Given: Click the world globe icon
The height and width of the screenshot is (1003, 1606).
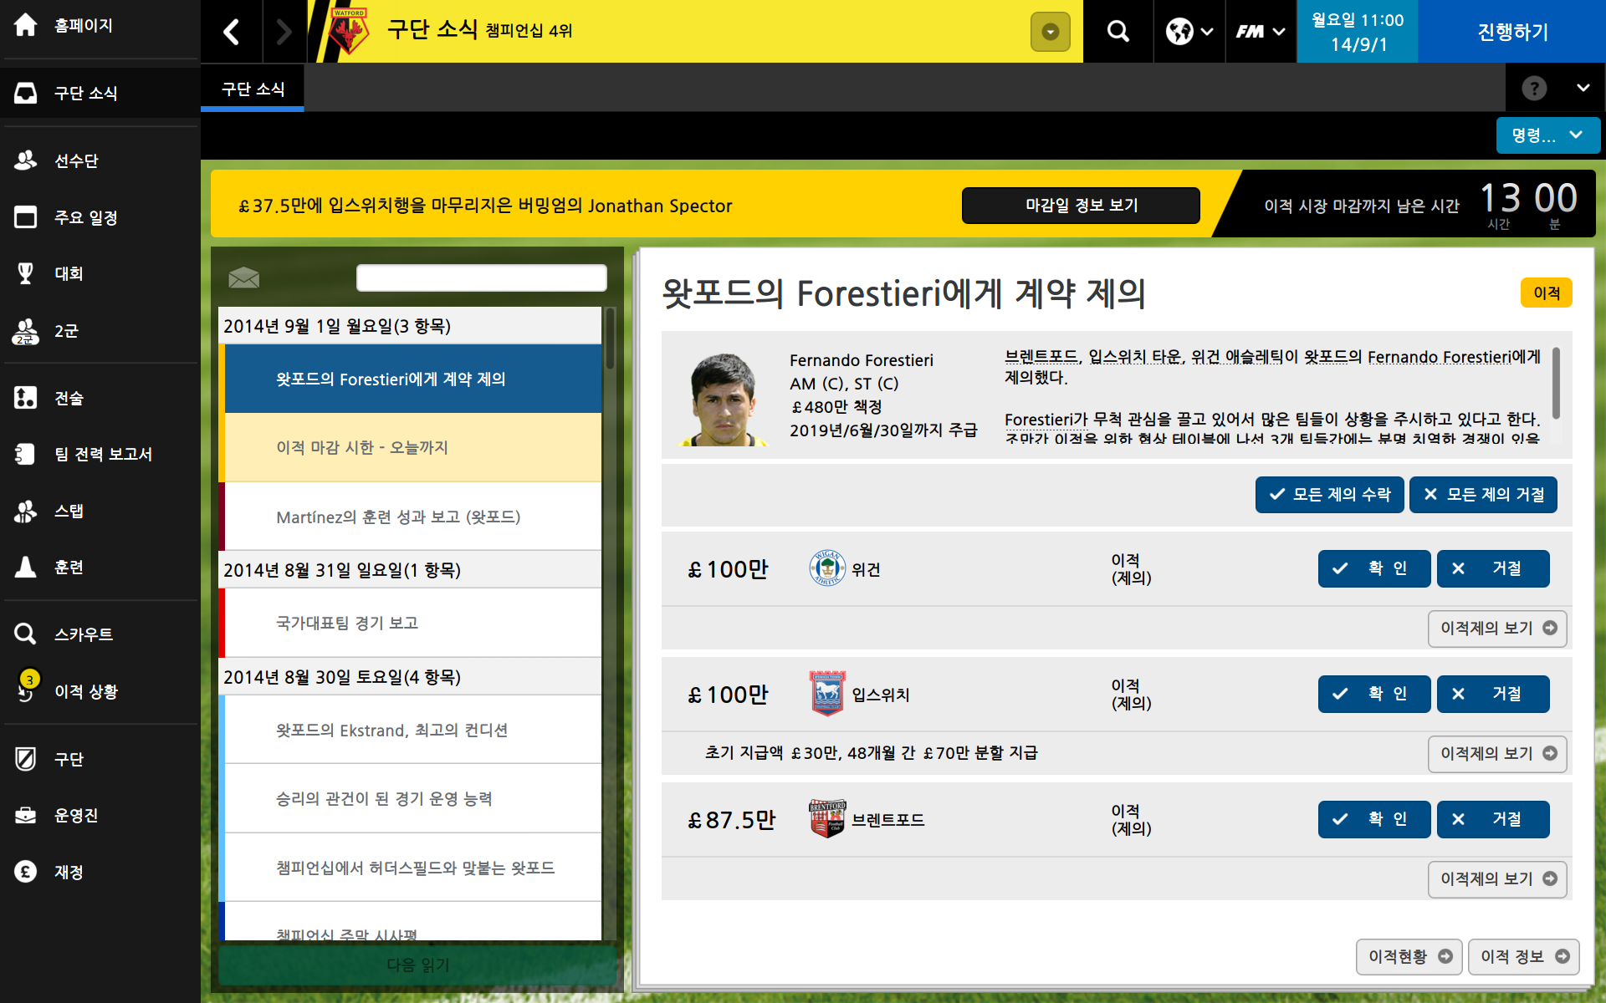Looking at the screenshot, I should click(x=1179, y=31).
